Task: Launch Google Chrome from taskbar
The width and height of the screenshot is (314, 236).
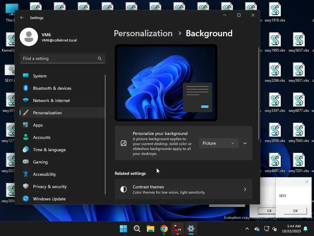Action: [164, 229]
